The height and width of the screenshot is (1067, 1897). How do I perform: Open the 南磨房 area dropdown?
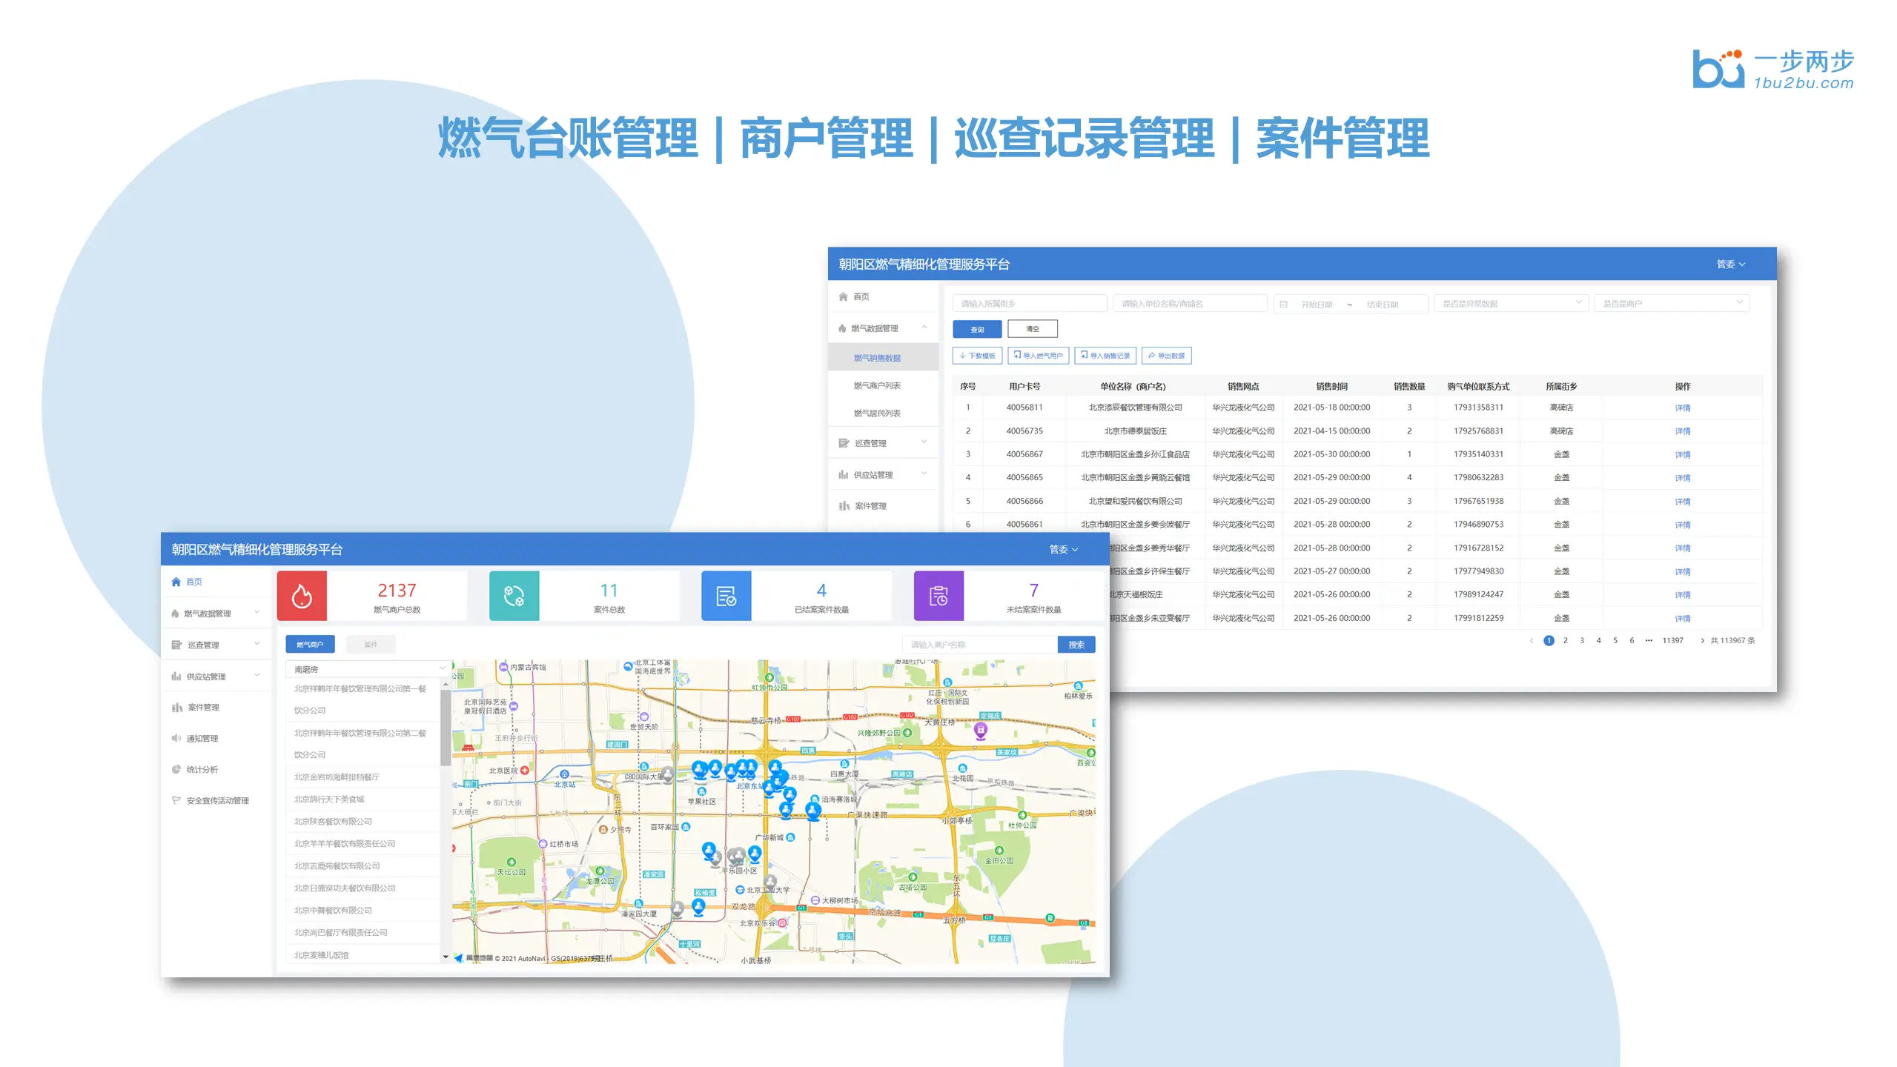coord(368,668)
